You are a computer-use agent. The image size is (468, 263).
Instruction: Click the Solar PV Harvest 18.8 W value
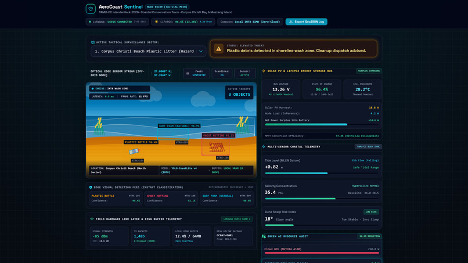click(374, 107)
